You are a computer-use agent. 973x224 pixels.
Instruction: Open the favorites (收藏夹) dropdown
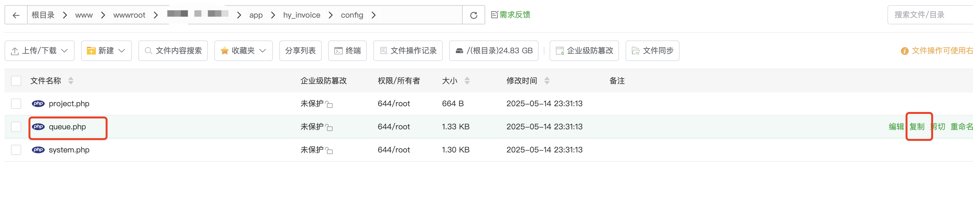(243, 51)
